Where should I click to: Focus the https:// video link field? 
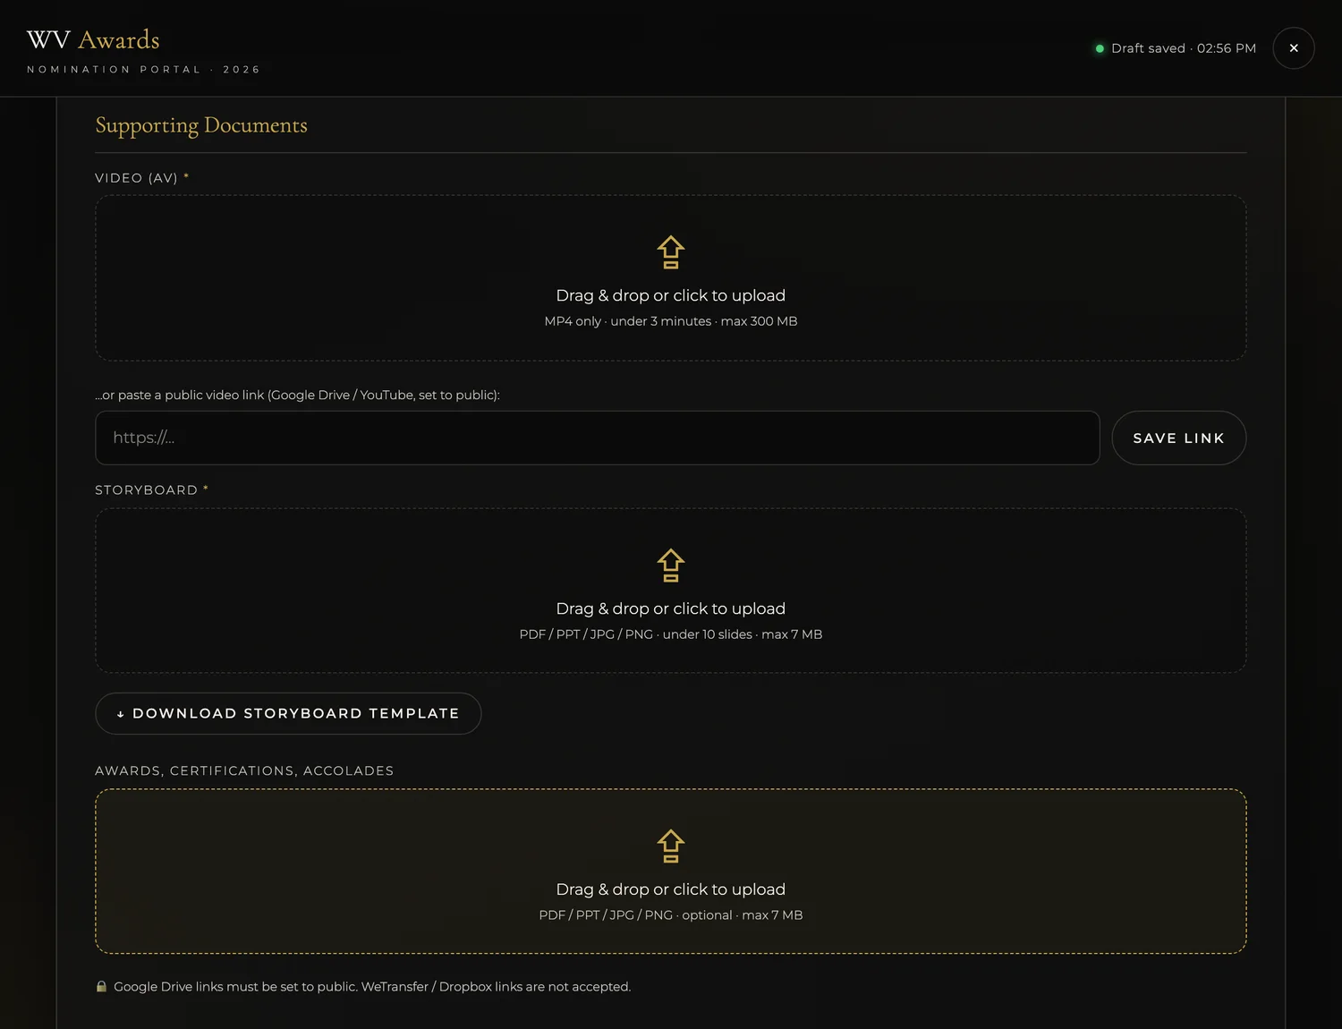(597, 438)
